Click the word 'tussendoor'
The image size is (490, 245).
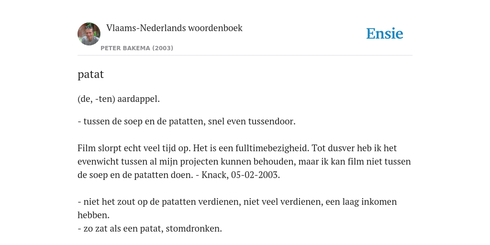(x=271, y=121)
